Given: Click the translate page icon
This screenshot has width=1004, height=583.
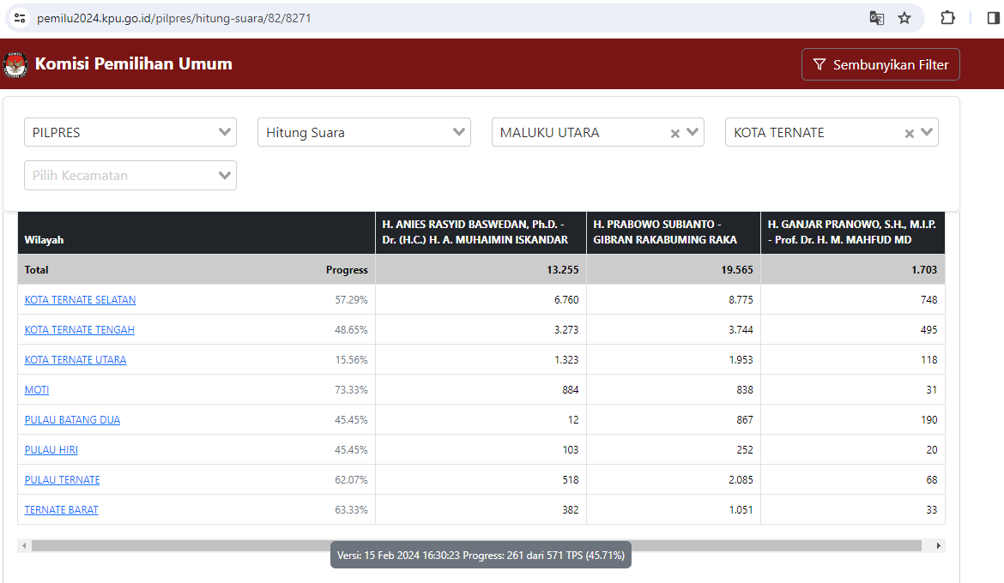Looking at the screenshot, I should 876,18.
